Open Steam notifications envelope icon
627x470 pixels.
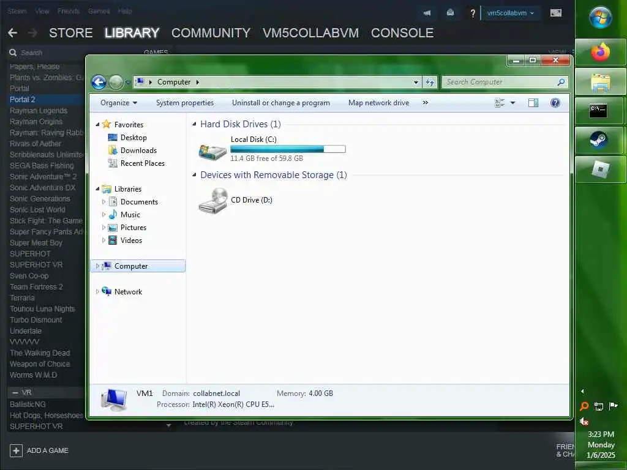click(450, 13)
